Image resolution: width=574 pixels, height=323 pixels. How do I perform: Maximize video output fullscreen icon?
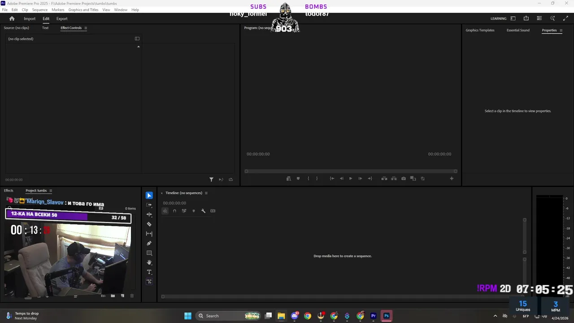point(565,18)
